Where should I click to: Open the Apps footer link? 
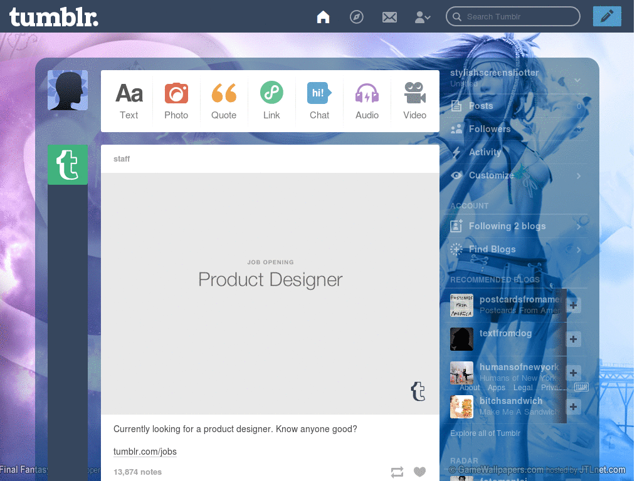coord(497,387)
